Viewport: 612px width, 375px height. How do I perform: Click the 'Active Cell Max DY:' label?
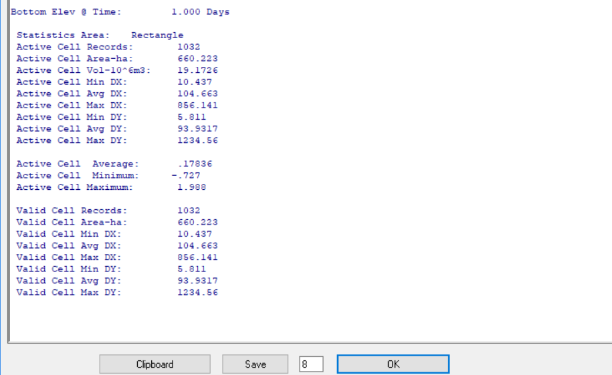pyautogui.click(x=72, y=141)
